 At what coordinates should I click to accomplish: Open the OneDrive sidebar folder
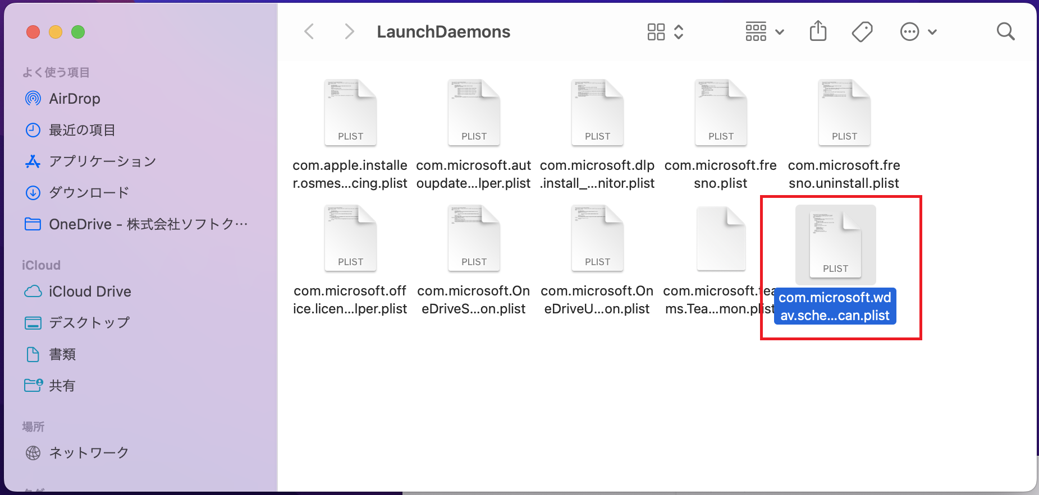[x=137, y=224]
